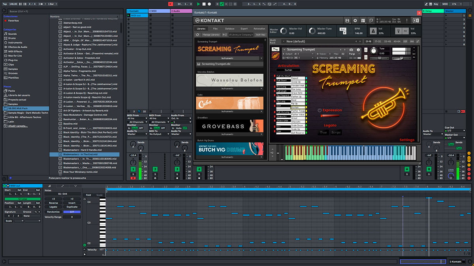This screenshot has width=474, height=266.
Task: Switch to Kontakt Files tab
Action: point(215,29)
